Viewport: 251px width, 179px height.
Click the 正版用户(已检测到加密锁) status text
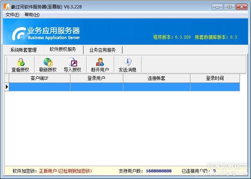(x=66, y=171)
